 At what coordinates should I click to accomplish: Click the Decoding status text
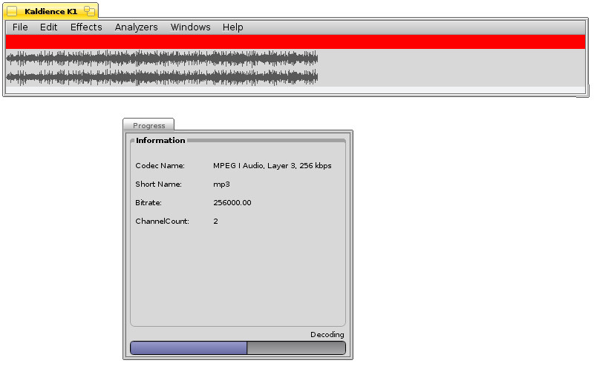(327, 335)
